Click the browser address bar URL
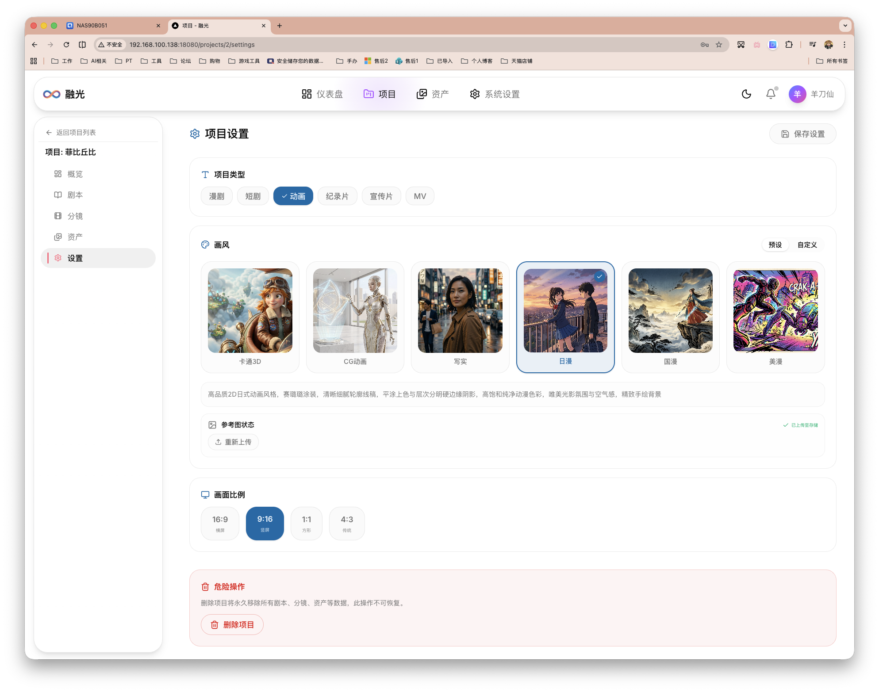The height and width of the screenshot is (692, 879). tap(192, 45)
